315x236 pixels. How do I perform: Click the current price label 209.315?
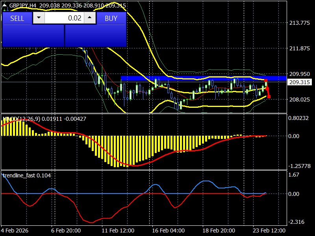(x=300, y=82)
